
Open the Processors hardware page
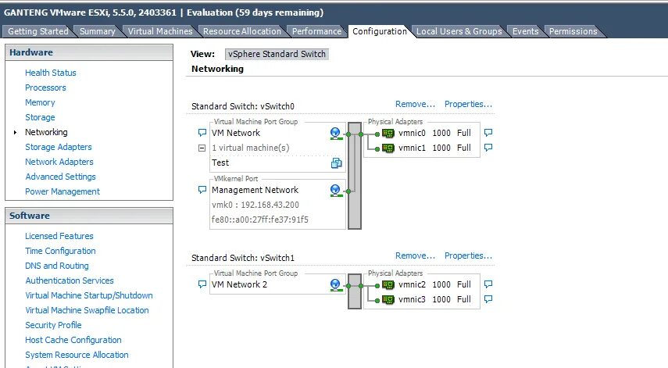coord(45,88)
